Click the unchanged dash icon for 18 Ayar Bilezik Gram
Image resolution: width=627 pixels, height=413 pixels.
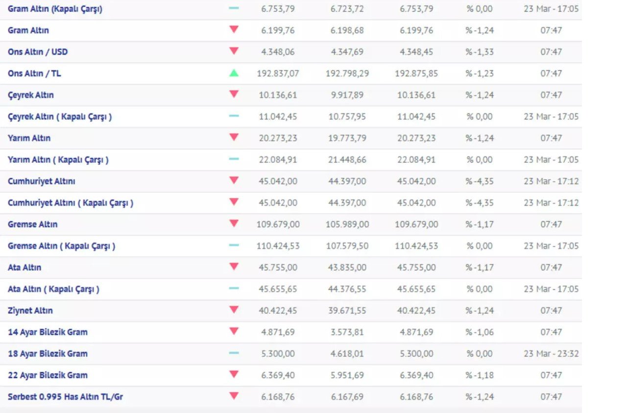tap(234, 353)
